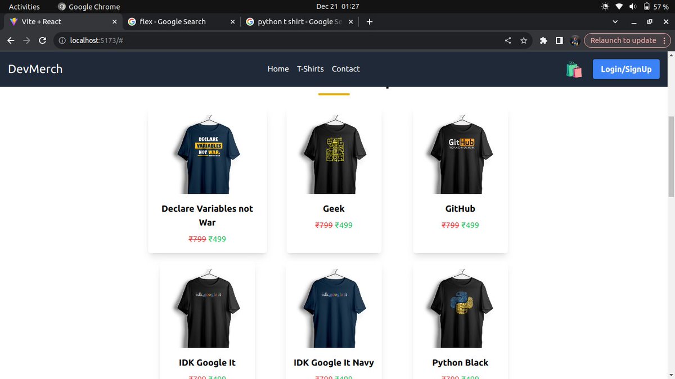Reload the page with the refresh icon
The height and width of the screenshot is (379, 675).
[x=42, y=40]
